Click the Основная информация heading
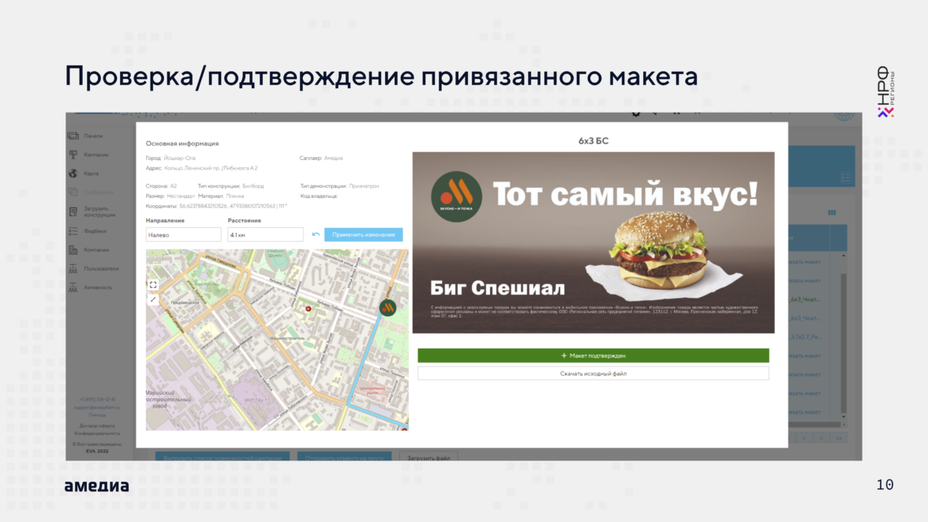 (182, 144)
